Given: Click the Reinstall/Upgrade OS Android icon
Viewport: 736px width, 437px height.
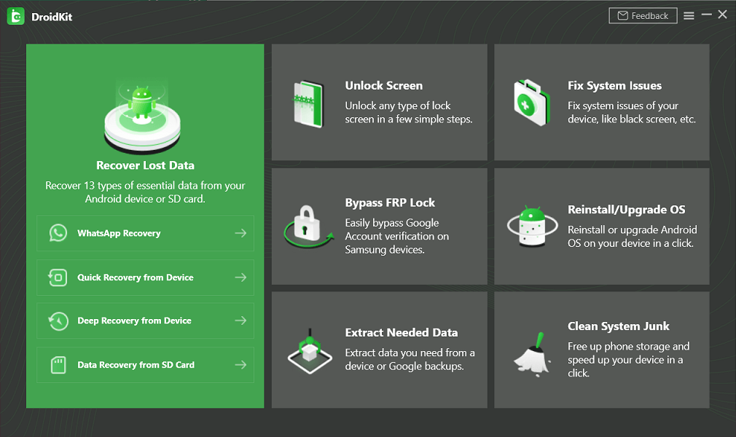Looking at the screenshot, I should click(x=532, y=226).
